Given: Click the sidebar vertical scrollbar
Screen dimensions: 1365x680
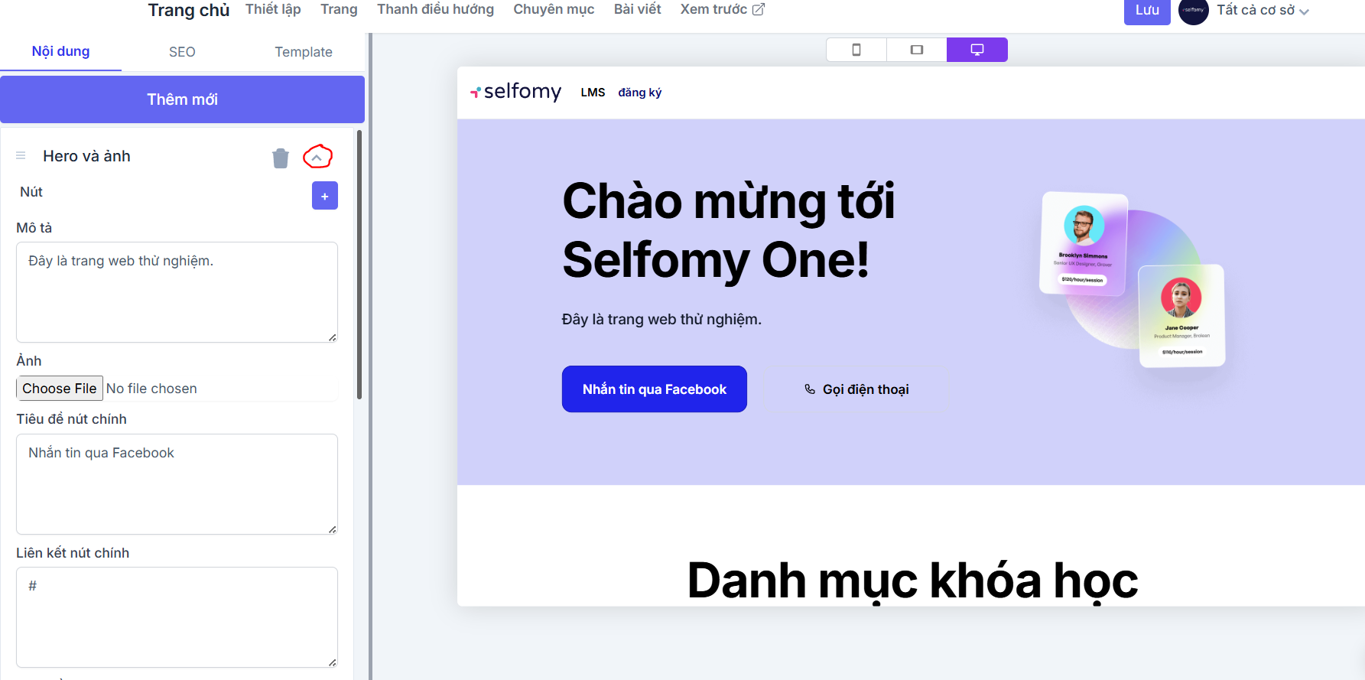Looking at the screenshot, I should click(x=359, y=265).
